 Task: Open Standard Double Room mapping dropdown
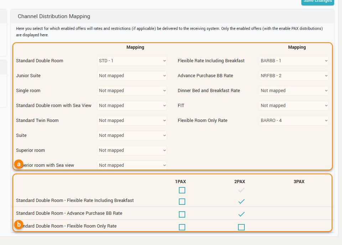pyautogui.click(x=132, y=61)
